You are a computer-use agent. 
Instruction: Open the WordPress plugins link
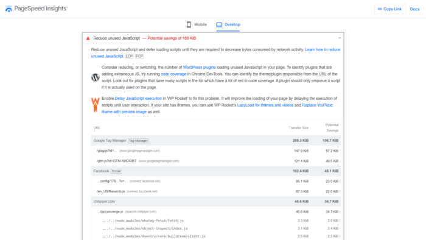(199, 68)
